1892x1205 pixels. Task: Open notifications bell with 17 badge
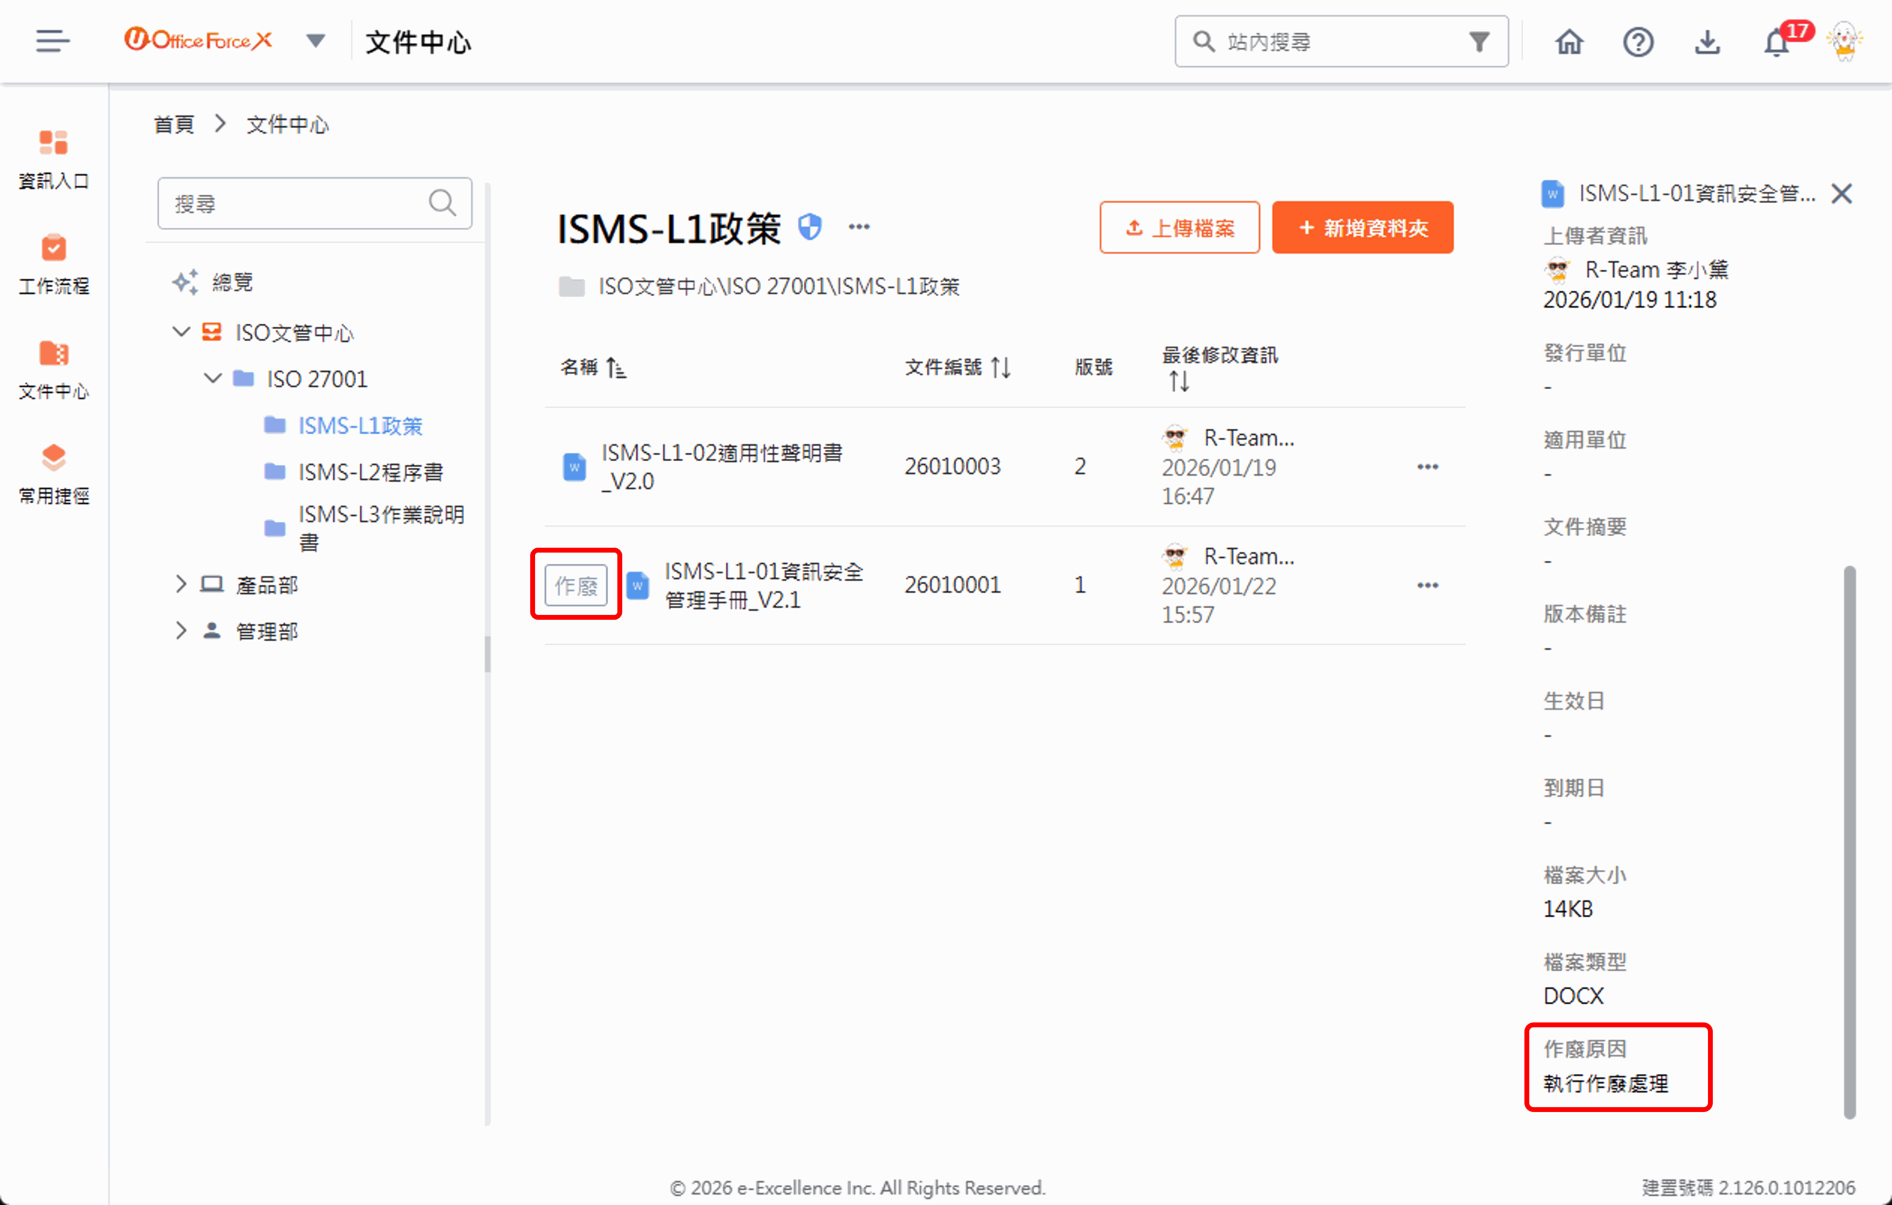point(1777,42)
